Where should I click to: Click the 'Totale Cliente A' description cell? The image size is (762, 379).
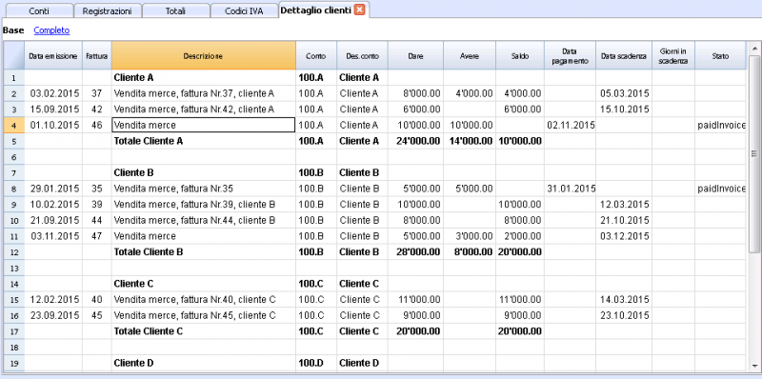(204, 141)
